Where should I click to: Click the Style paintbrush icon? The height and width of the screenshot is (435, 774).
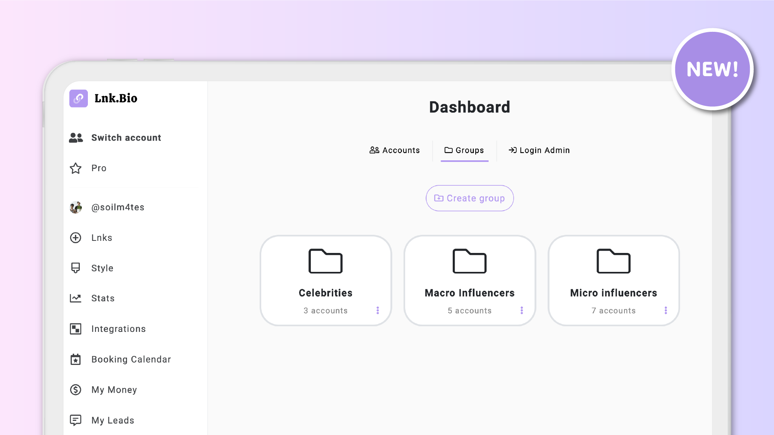click(x=76, y=268)
